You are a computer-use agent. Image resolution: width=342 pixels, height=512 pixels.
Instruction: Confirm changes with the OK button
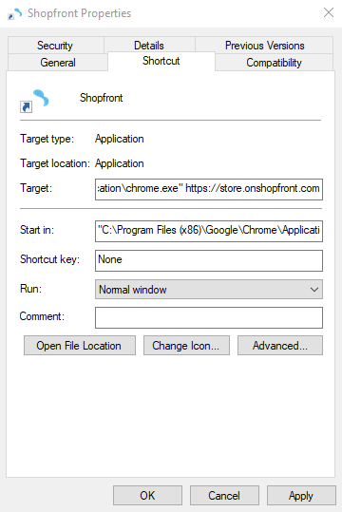tap(147, 495)
